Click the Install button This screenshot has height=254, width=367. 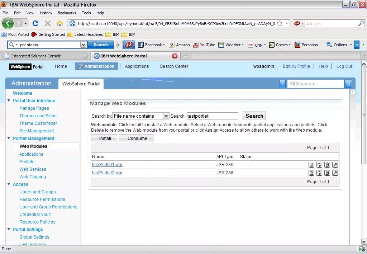[104, 138]
